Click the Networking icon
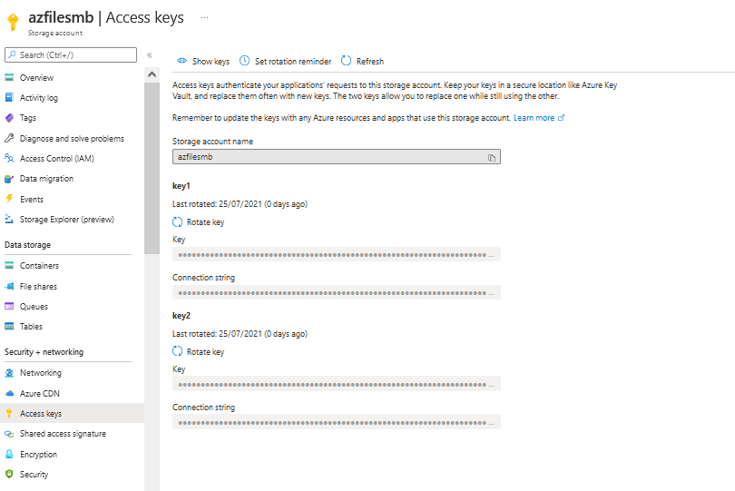The image size is (735, 491). 9,373
